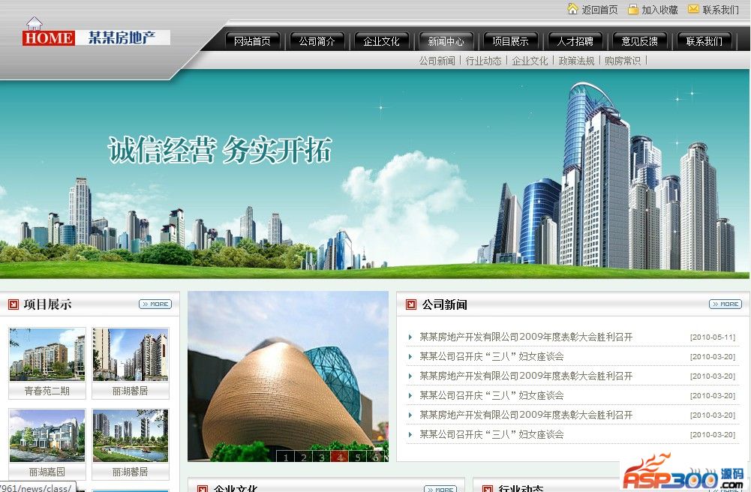Open 意见反馈 navigation item
Screen dimensions: 751x492
(x=639, y=41)
